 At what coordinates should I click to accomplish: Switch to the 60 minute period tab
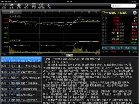pyautogui.click(x=96, y=12)
